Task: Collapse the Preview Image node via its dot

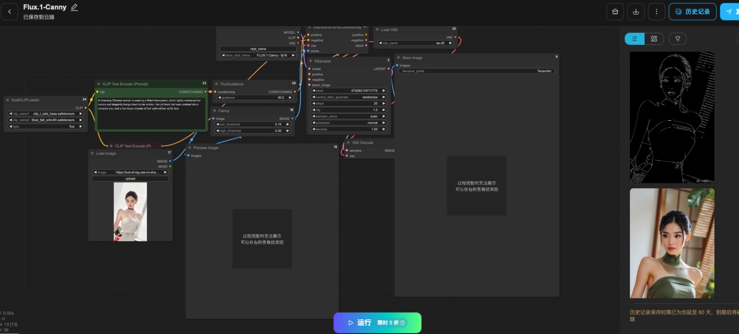Action: click(189, 147)
